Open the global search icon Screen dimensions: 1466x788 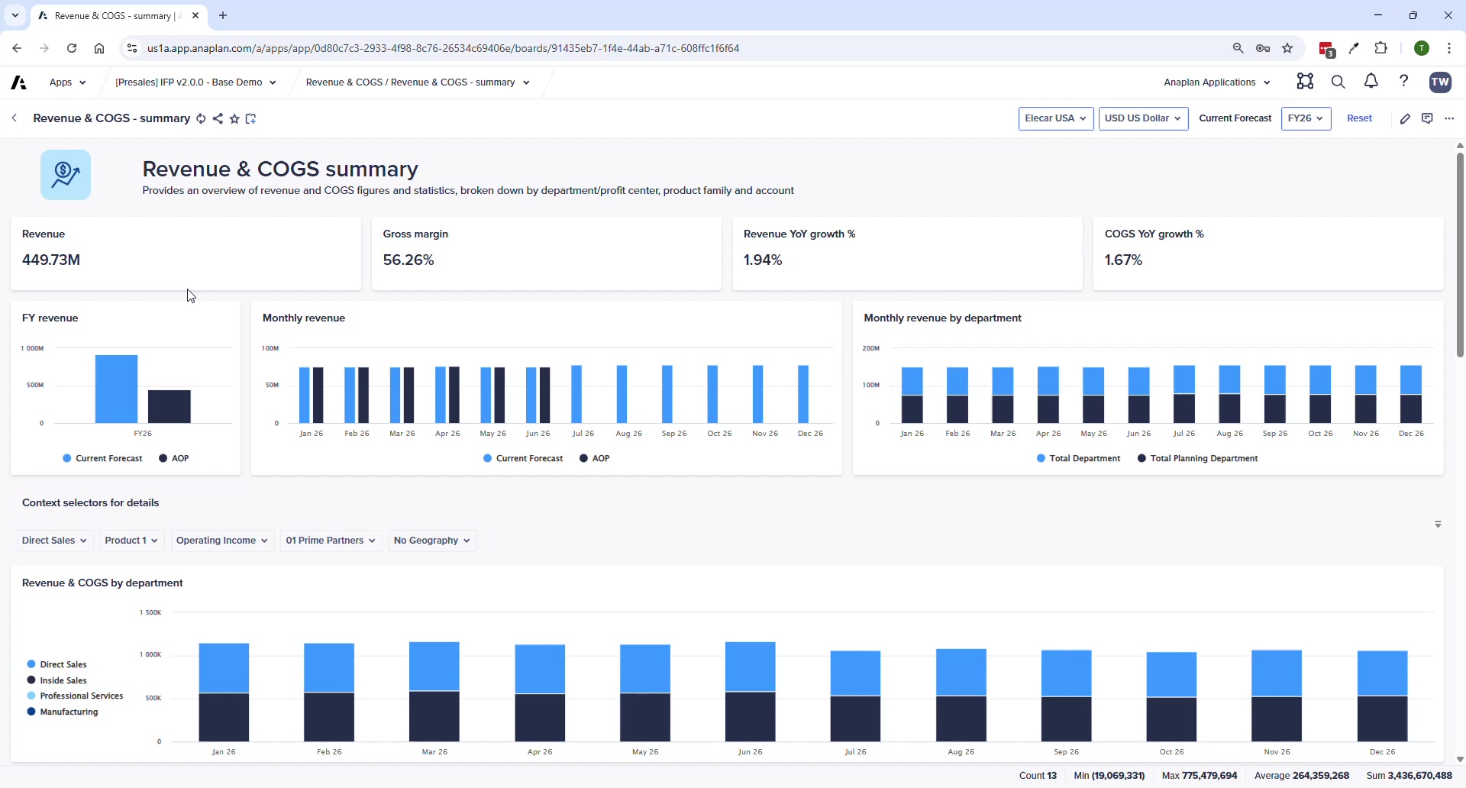1338,82
